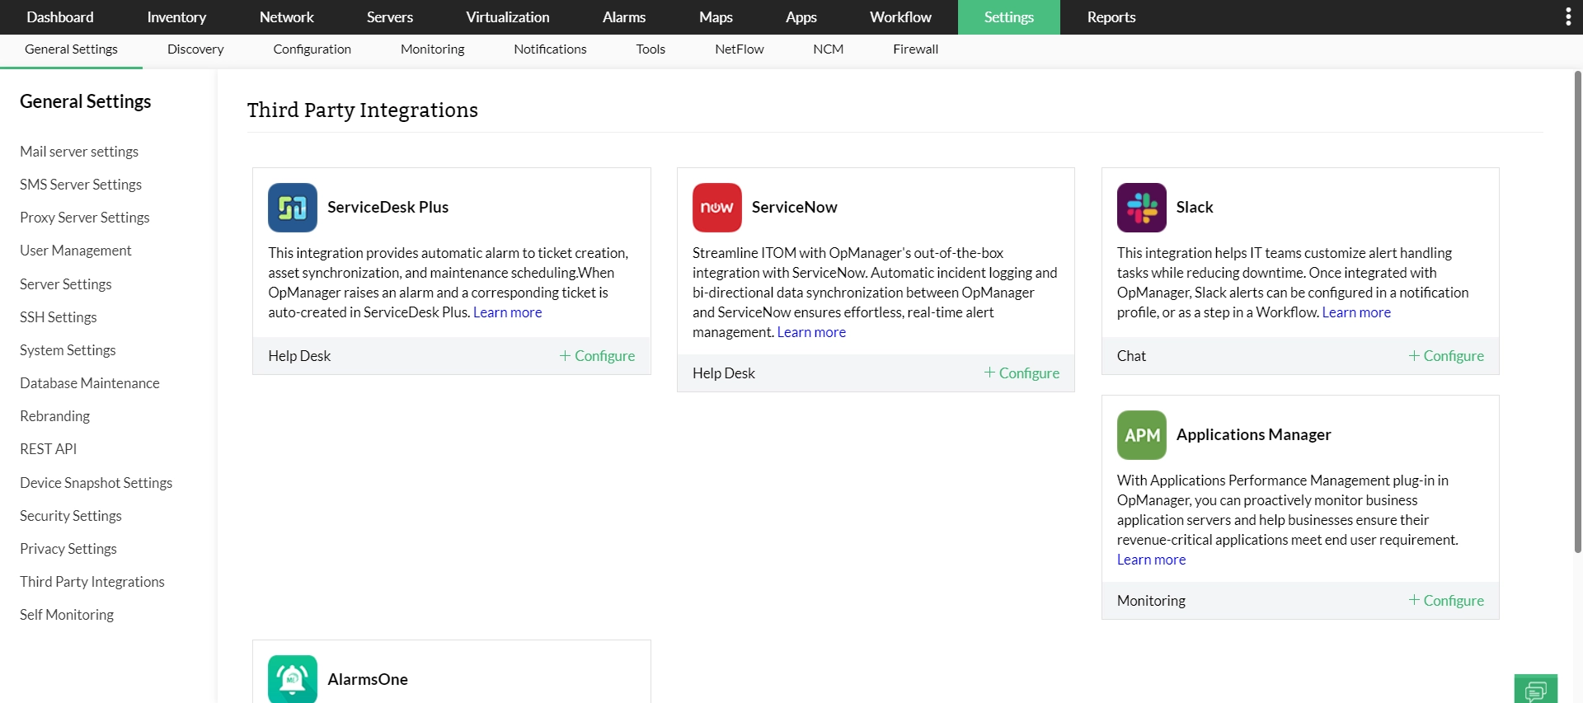
Task: Click the Slack card title
Action: pos(1195,208)
